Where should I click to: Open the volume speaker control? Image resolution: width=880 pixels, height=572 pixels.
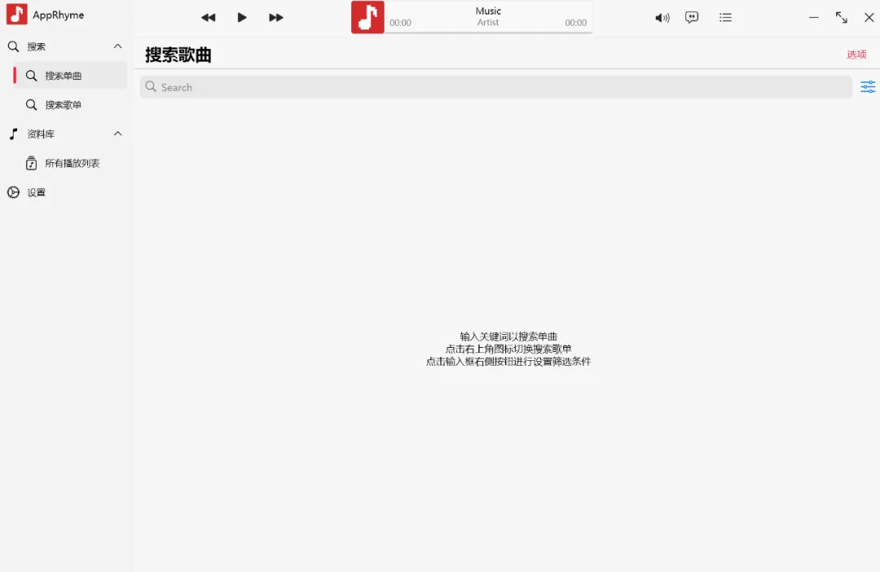[x=662, y=17]
